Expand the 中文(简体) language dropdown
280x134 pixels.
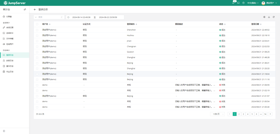point(253,3)
